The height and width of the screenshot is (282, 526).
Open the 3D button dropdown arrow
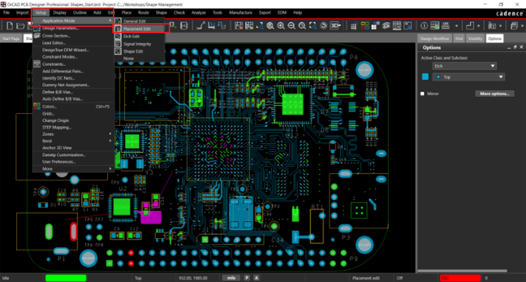pyautogui.click(x=340, y=26)
